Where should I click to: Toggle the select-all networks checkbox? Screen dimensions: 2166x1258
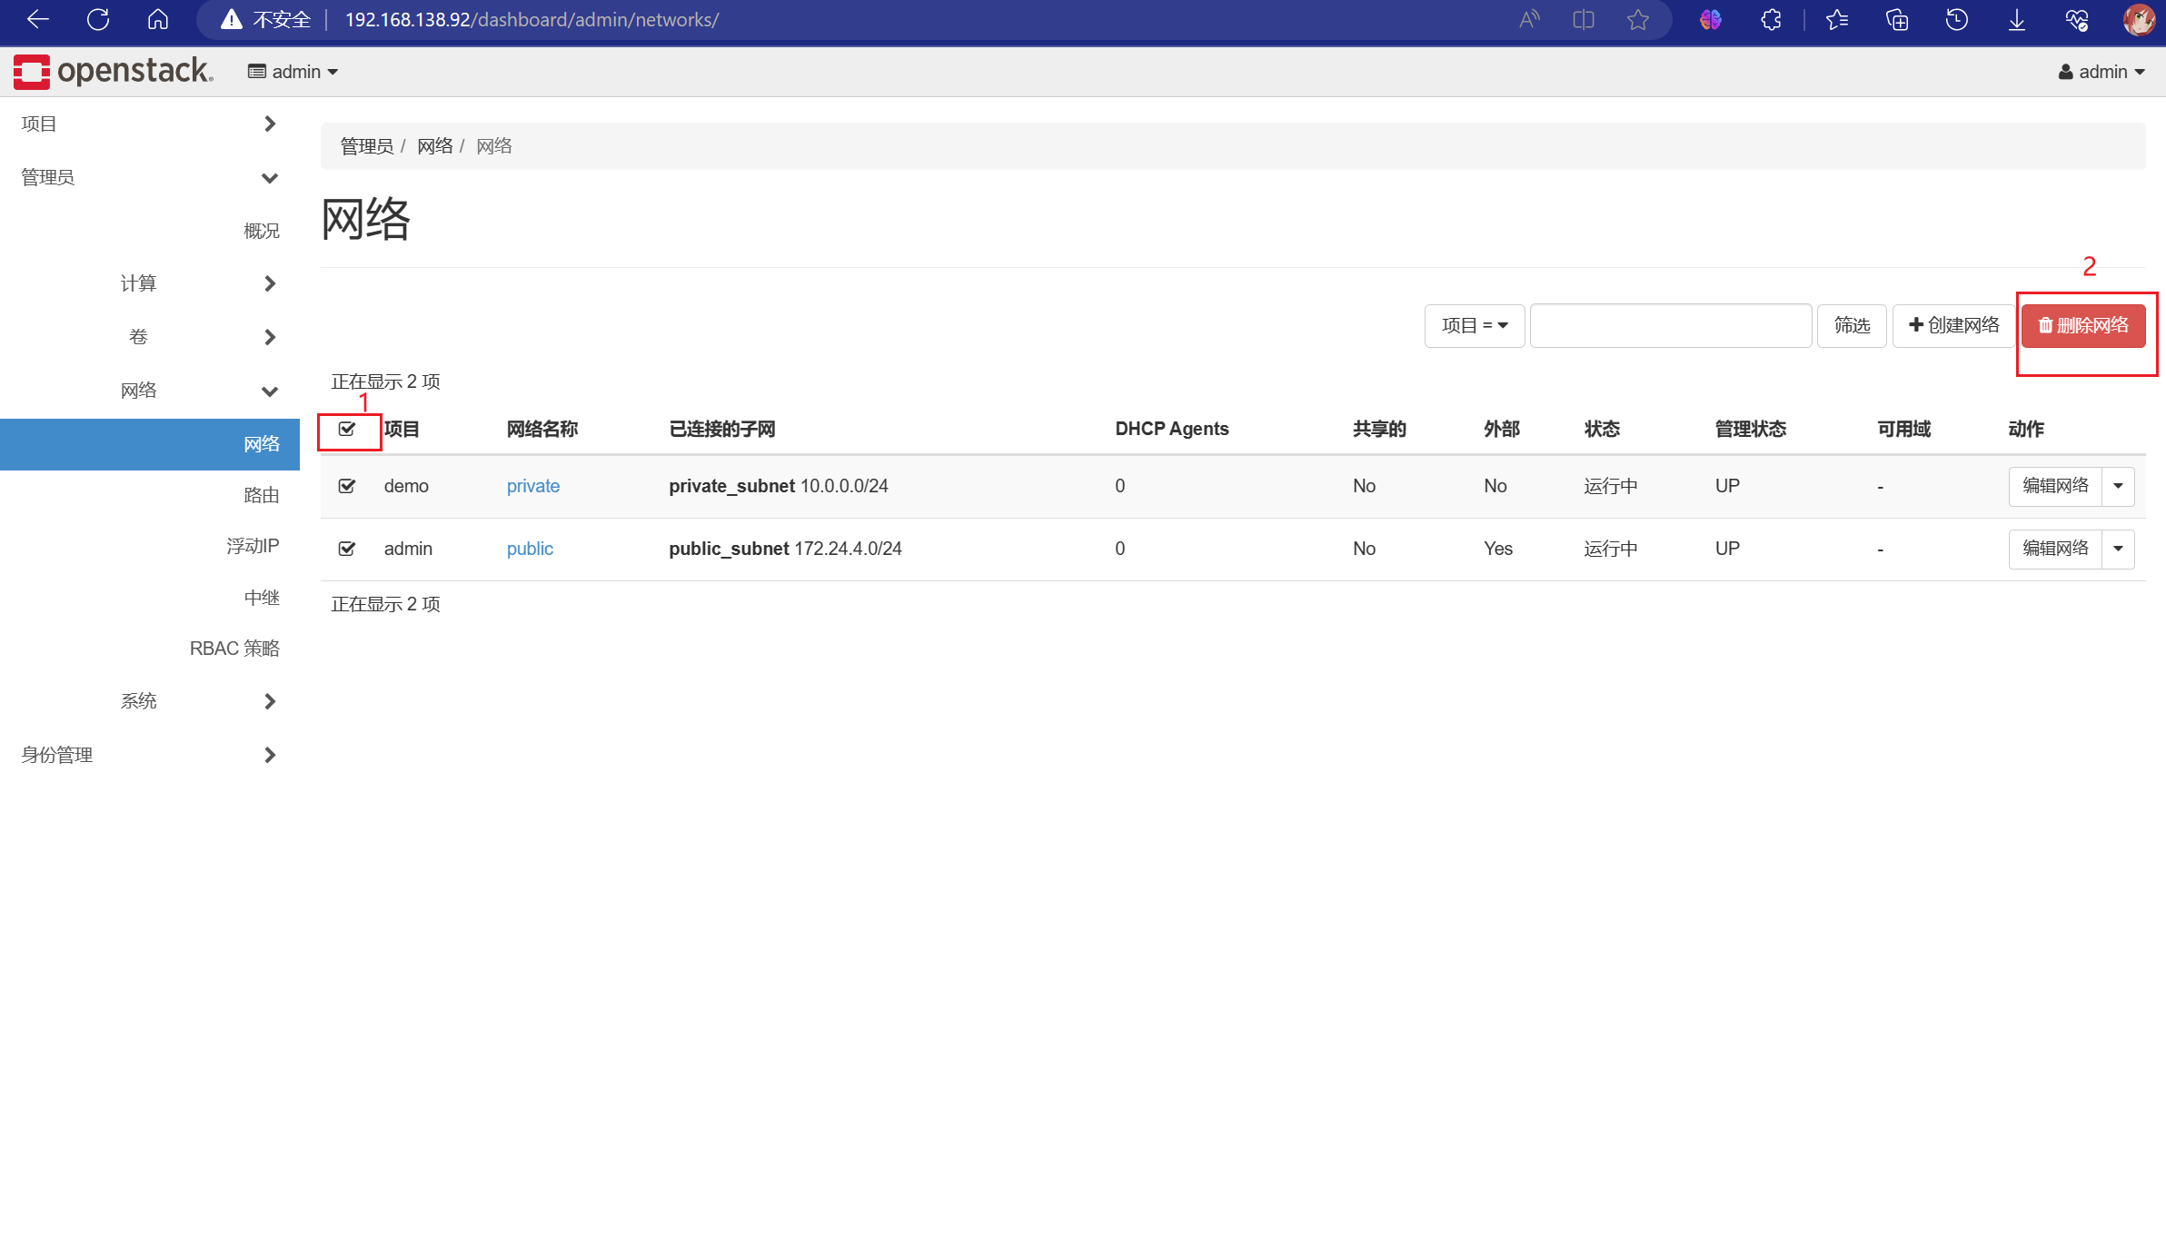[347, 429]
